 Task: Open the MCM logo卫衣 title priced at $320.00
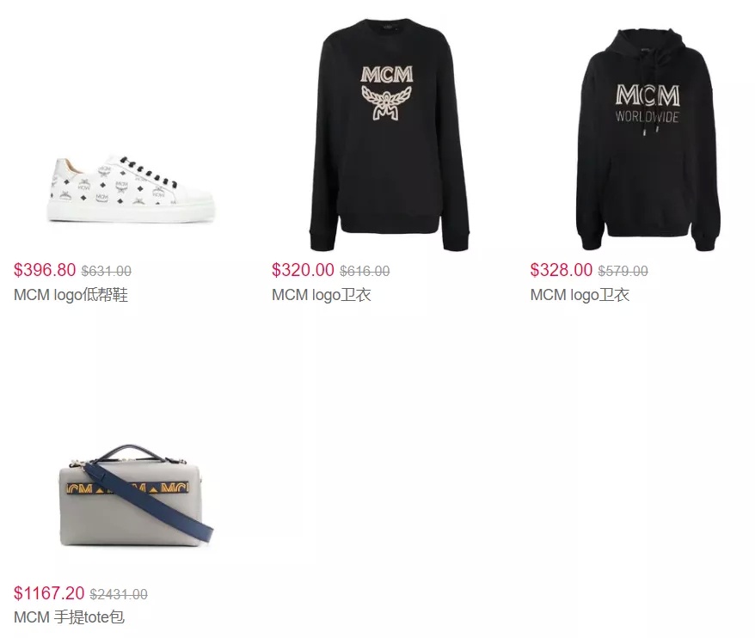pos(321,295)
